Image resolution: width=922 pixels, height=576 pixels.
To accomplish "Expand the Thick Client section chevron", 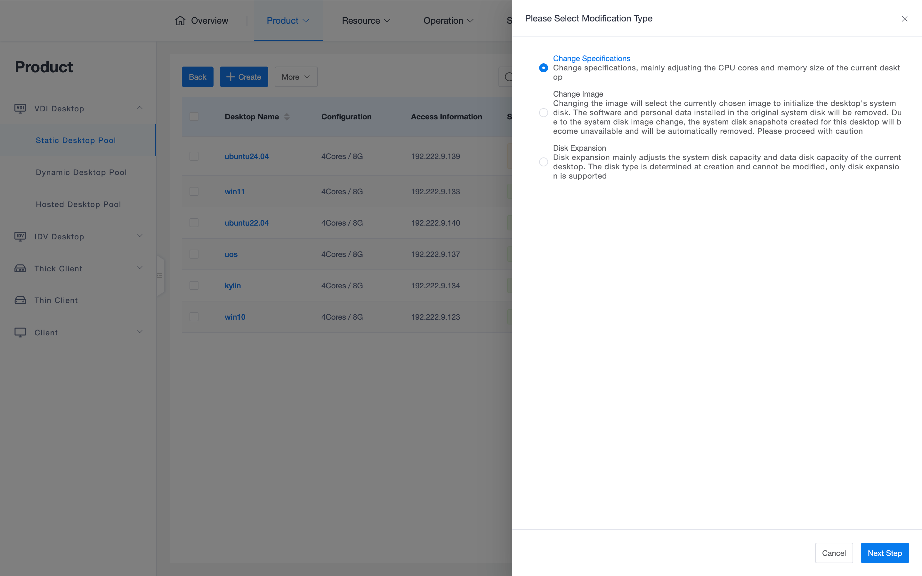I will (140, 268).
